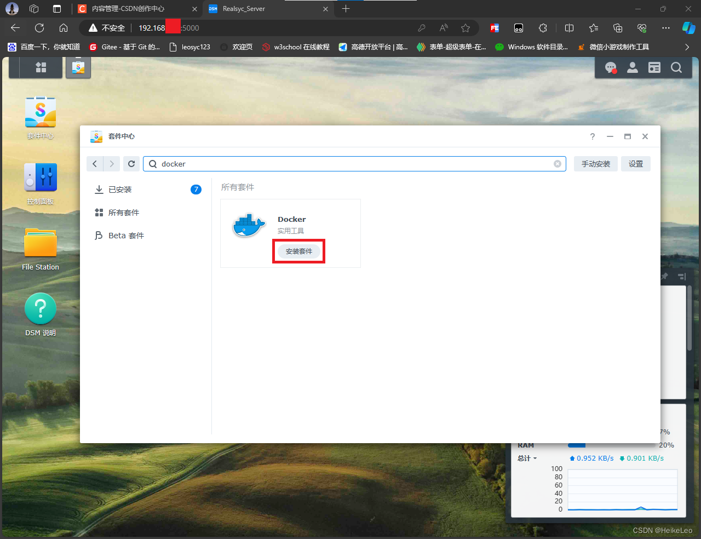
Task: Show more bookmarks chevron
Action: pos(687,47)
